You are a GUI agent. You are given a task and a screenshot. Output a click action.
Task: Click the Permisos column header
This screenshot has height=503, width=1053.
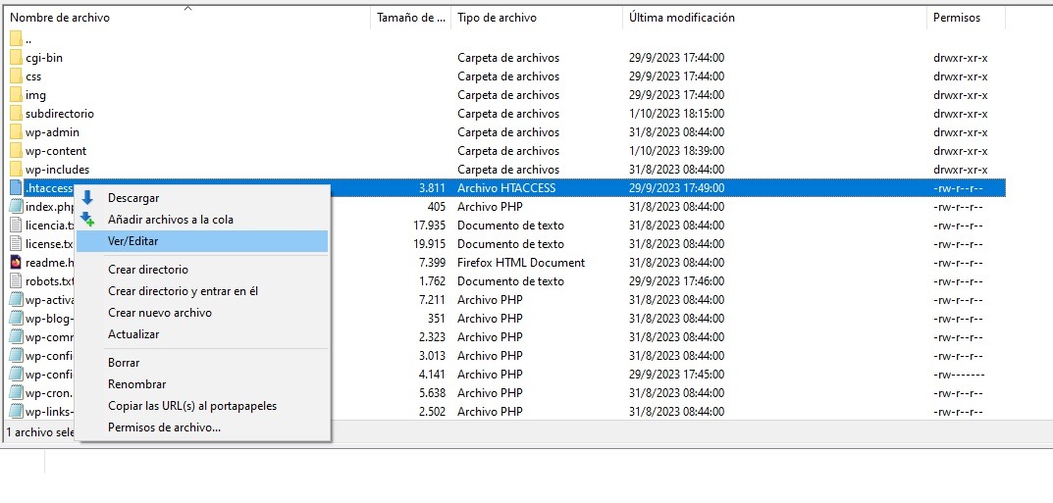pos(956,18)
